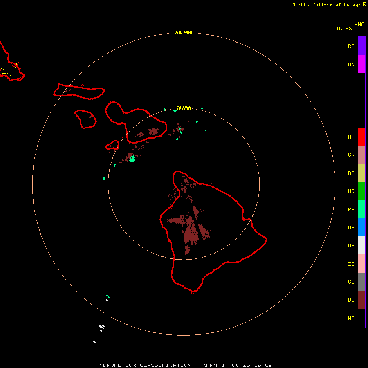The image size is (368, 368).
Task: Click the [CLAS] units label
Action: click(x=346, y=28)
